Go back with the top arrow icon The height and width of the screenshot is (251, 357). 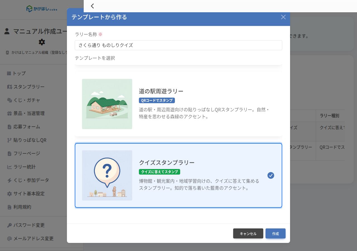pos(92,6)
